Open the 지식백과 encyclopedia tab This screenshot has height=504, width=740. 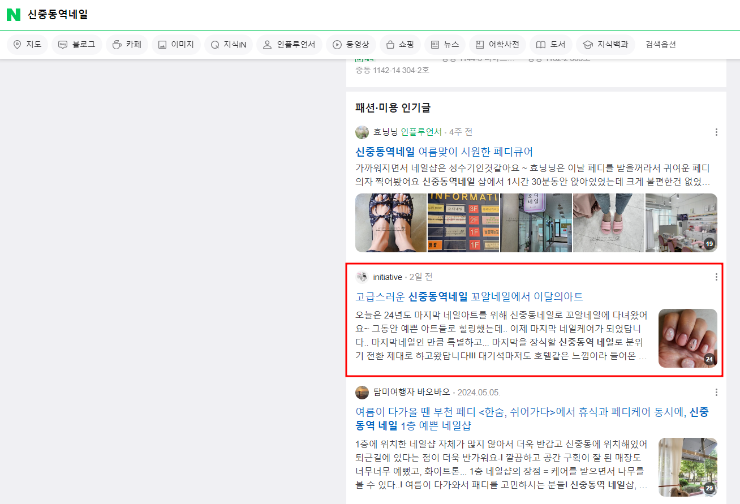pyautogui.click(x=605, y=44)
